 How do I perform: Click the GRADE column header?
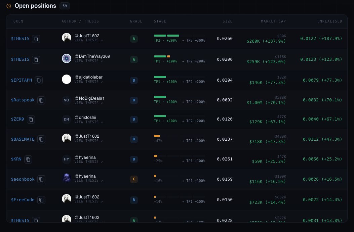pyautogui.click(x=136, y=21)
